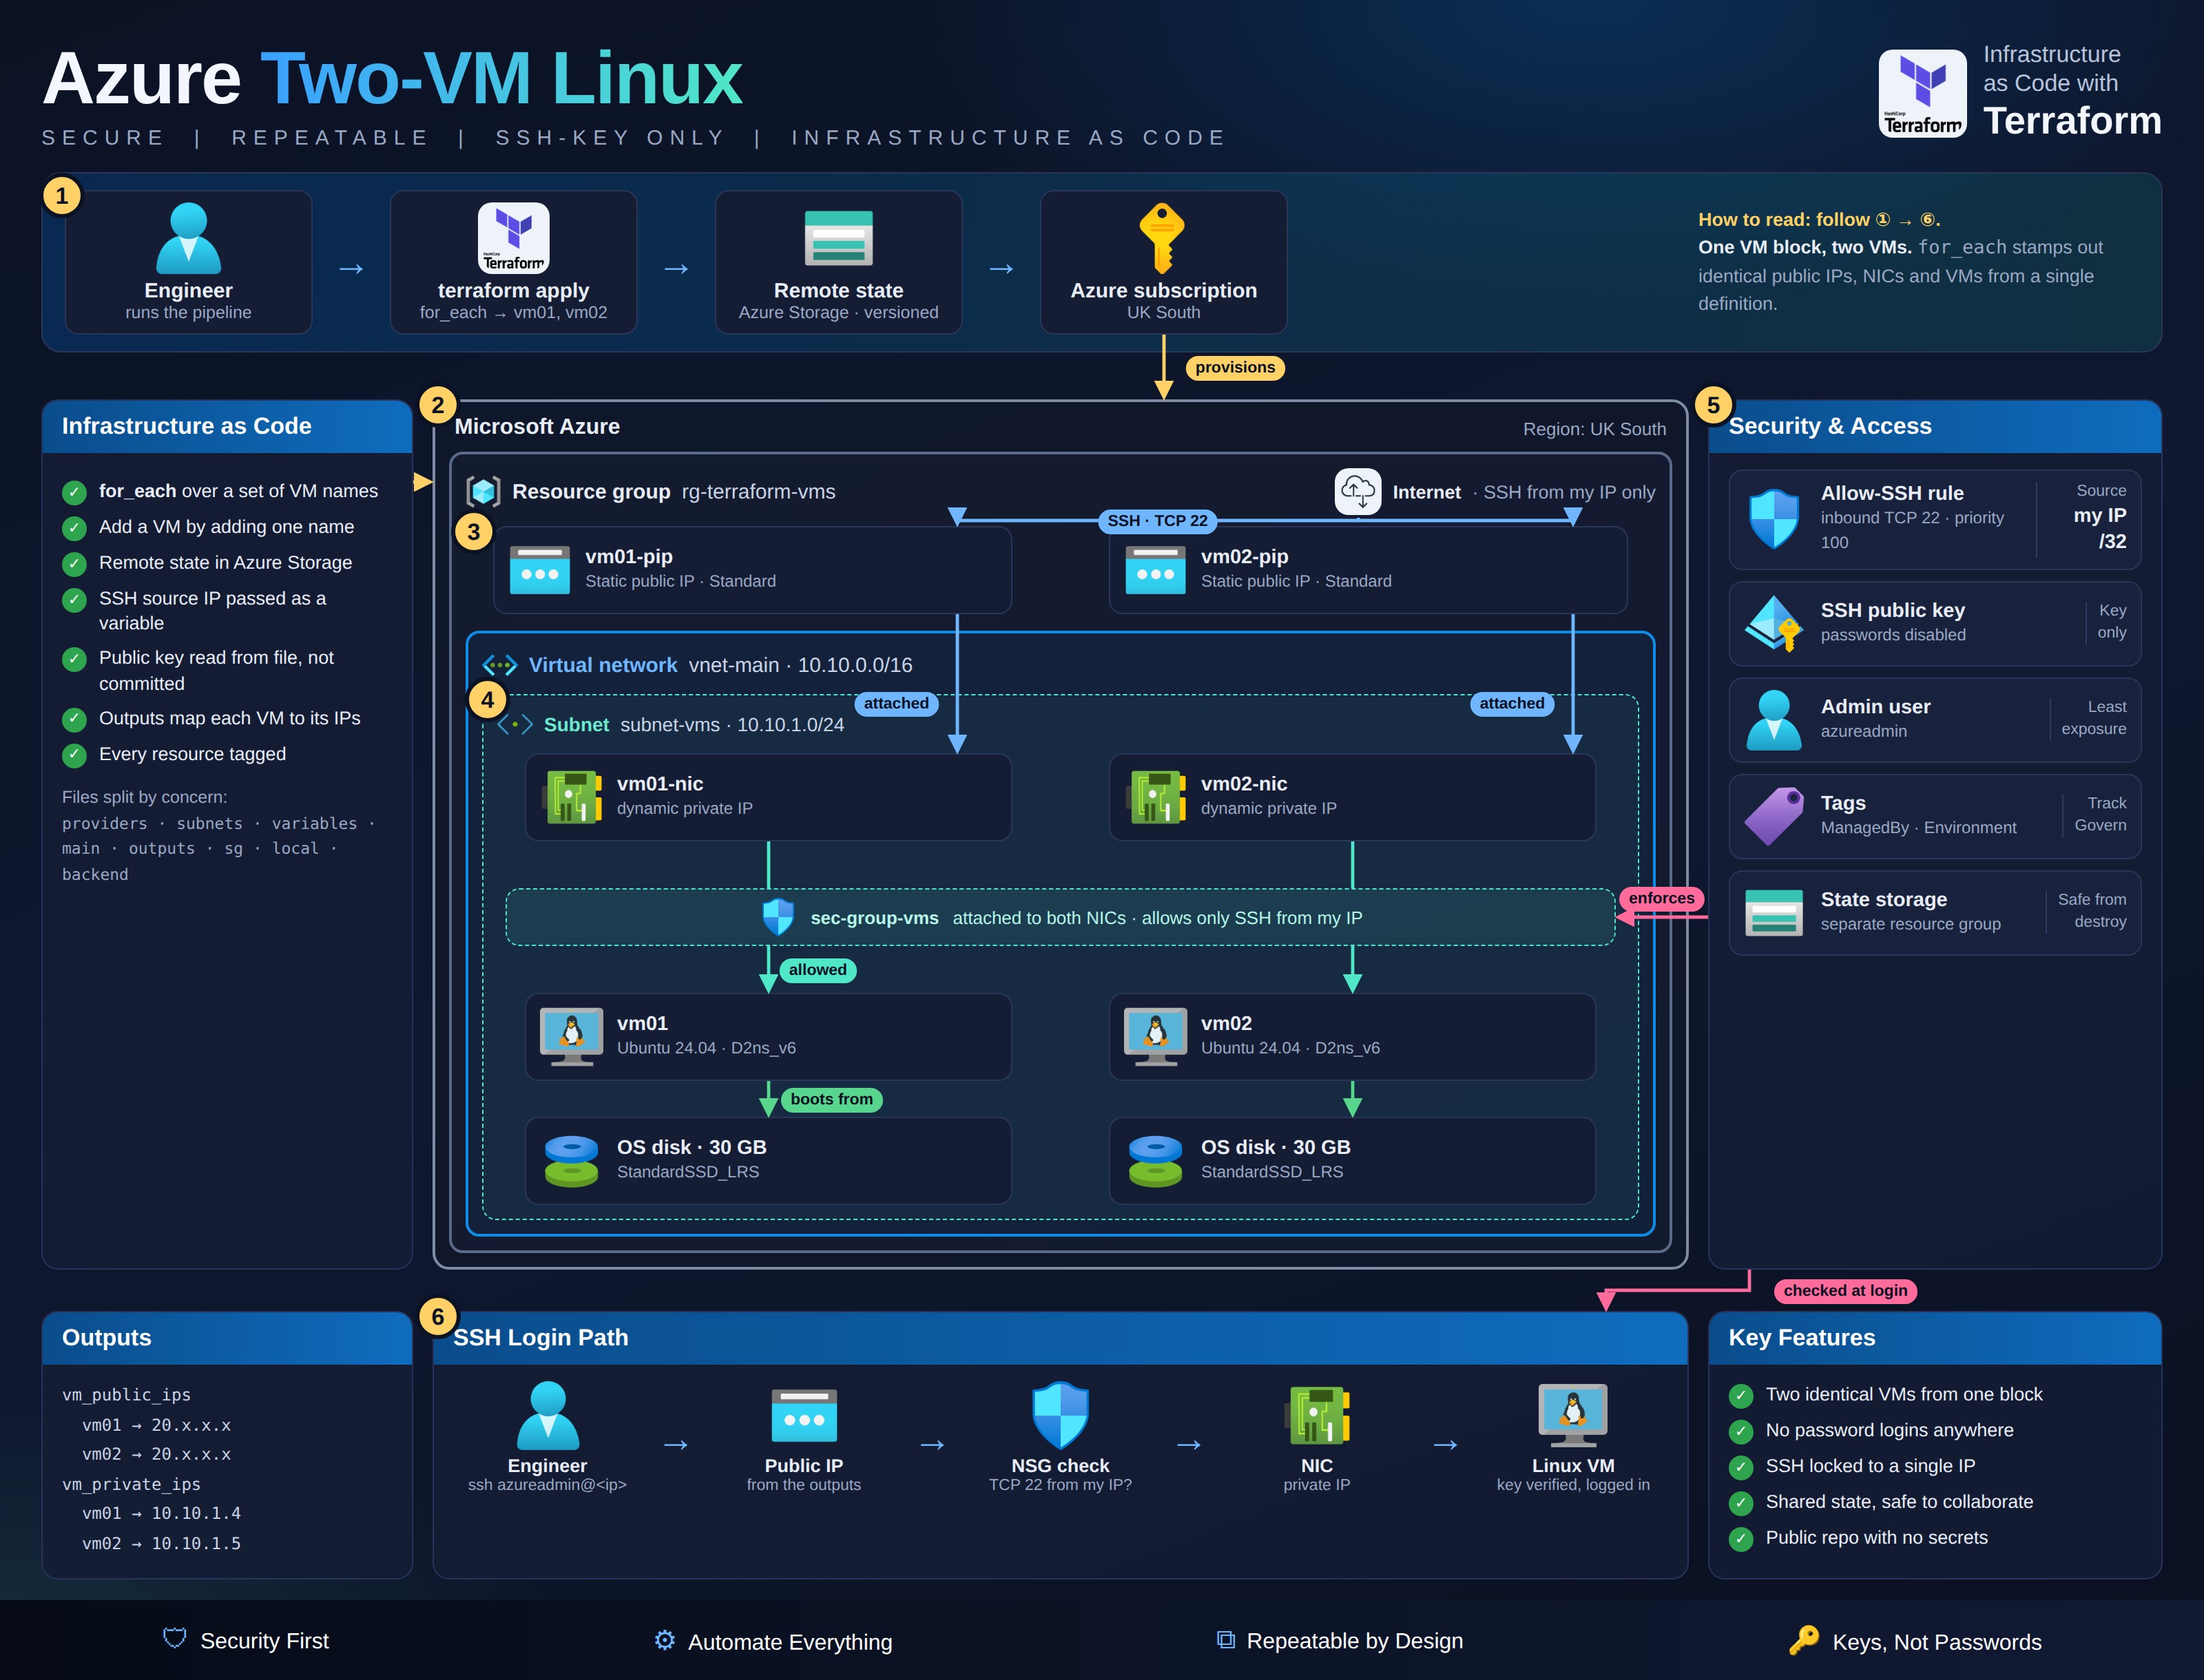Click the Resource group cube icon
2204x1680 pixels.
click(x=484, y=492)
